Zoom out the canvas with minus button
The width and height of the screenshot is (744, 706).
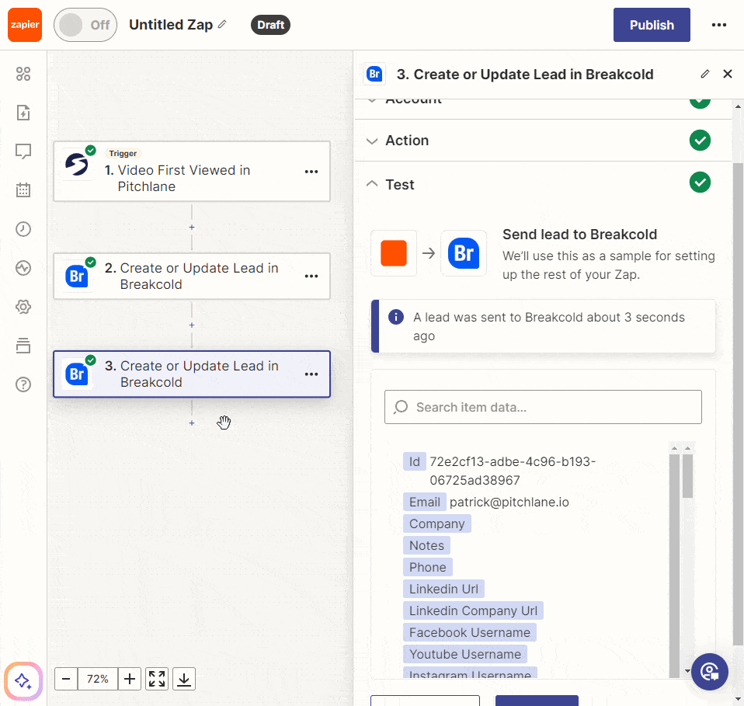(66, 679)
